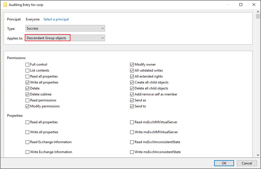The width and height of the screenshot is (261, 169).
Task: Check Write msExchInconsistentState
Action: tap(132, 152)
